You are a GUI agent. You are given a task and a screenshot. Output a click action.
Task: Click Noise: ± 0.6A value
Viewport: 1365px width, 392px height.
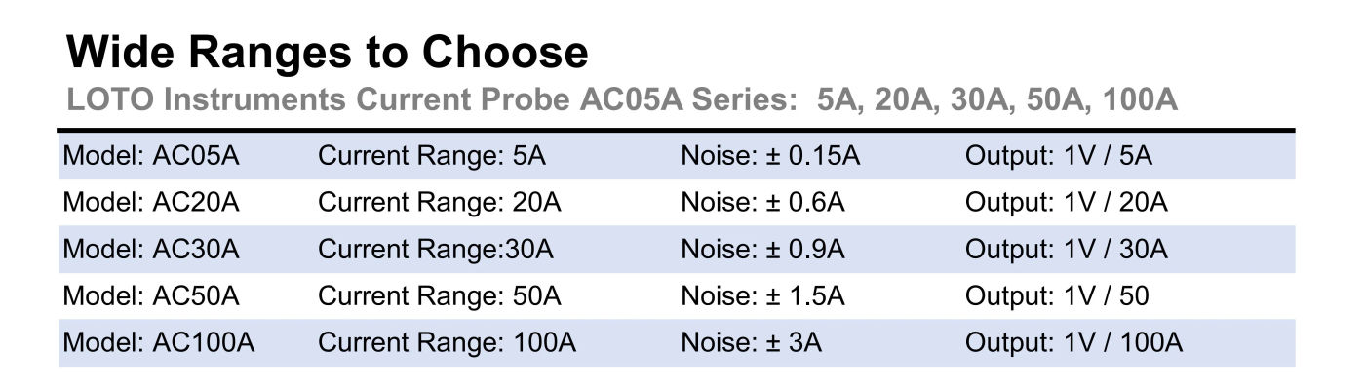point(762,203)
